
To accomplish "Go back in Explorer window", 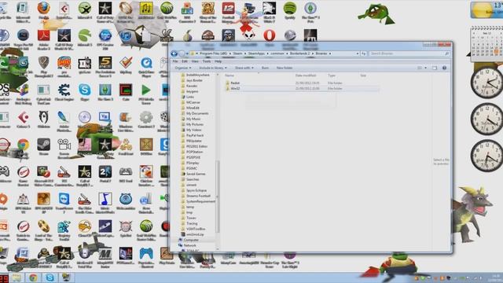I will coord(174,53).
